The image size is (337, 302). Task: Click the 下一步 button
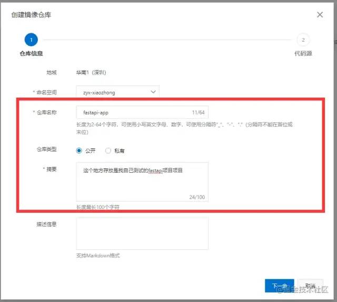(280, 286)
